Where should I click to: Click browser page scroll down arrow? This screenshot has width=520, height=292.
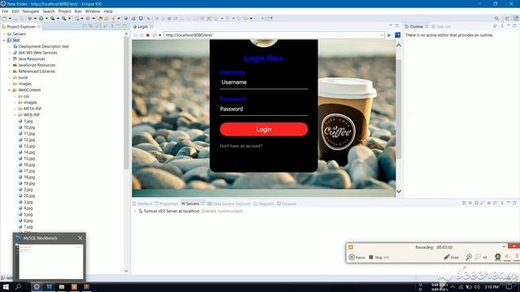tap(399, 191)
